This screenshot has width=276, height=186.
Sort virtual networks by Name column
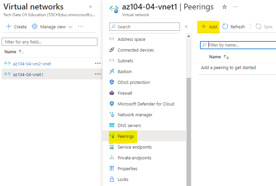coord(14,52)
